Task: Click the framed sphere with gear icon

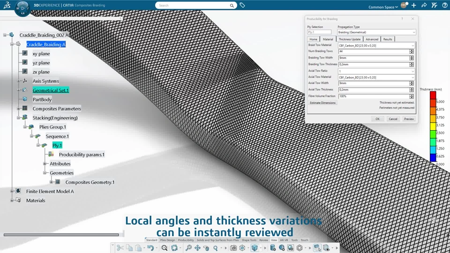Action: 291,247
